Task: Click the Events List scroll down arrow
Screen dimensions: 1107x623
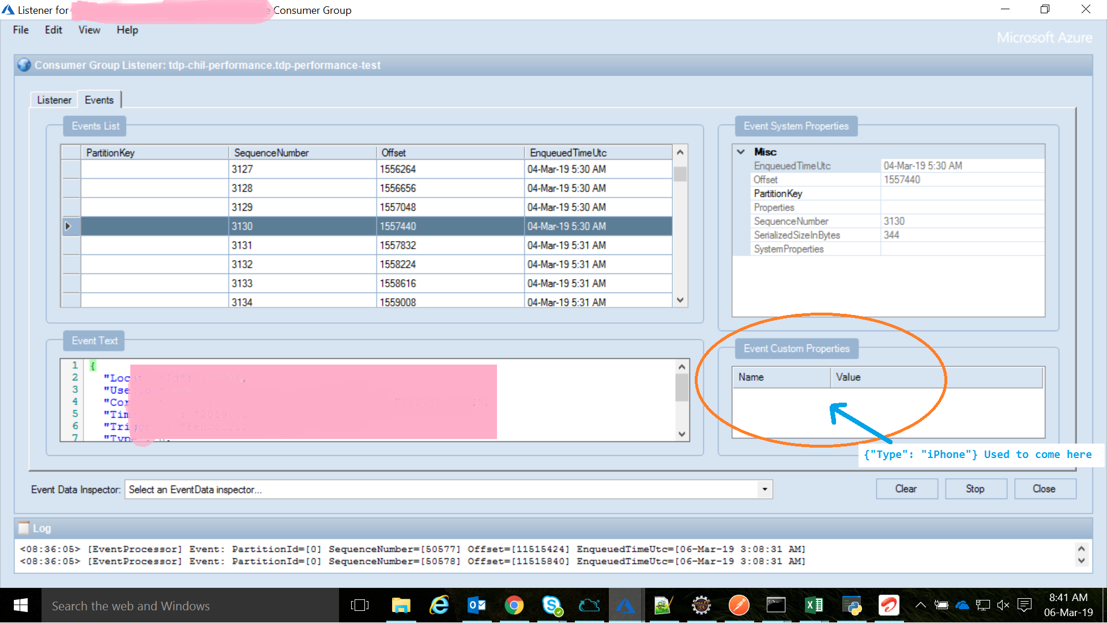Action: tap(680, 300)
